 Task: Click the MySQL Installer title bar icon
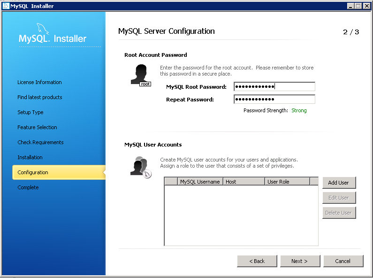click(x=6, y=6)
